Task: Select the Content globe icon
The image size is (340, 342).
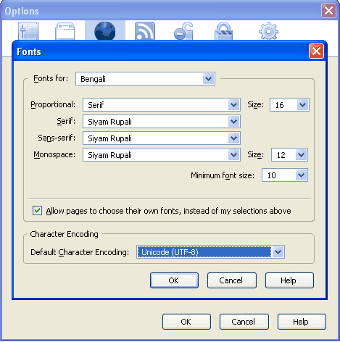Action: (x=105, y=31)
